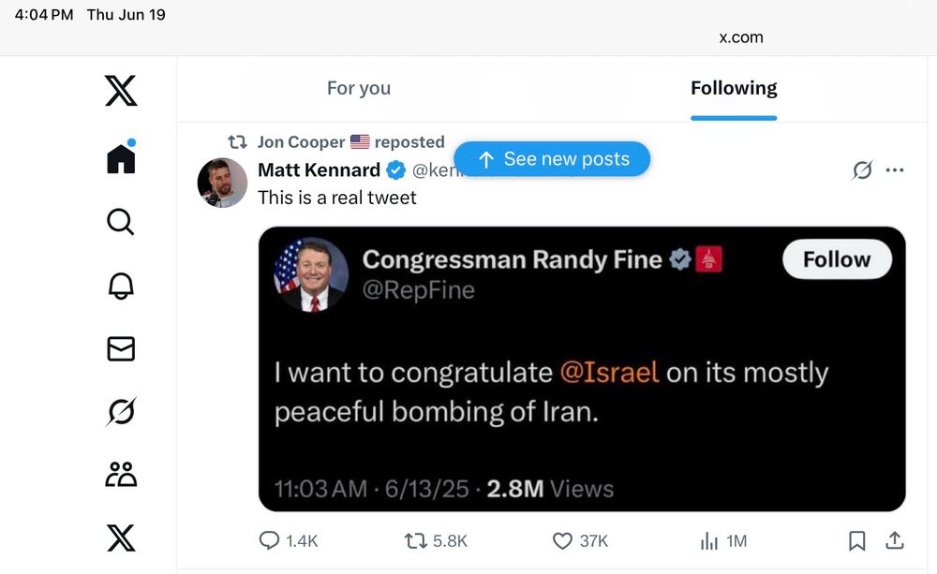
Task: Bookmark Matt Kennard's post
Action: point(856,540)
